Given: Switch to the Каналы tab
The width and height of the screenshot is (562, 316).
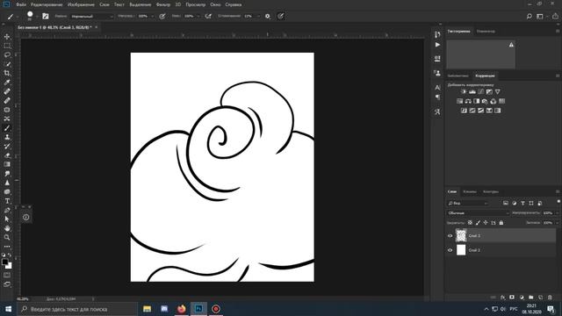Looking at the screenshot, I should coord(470,191).
